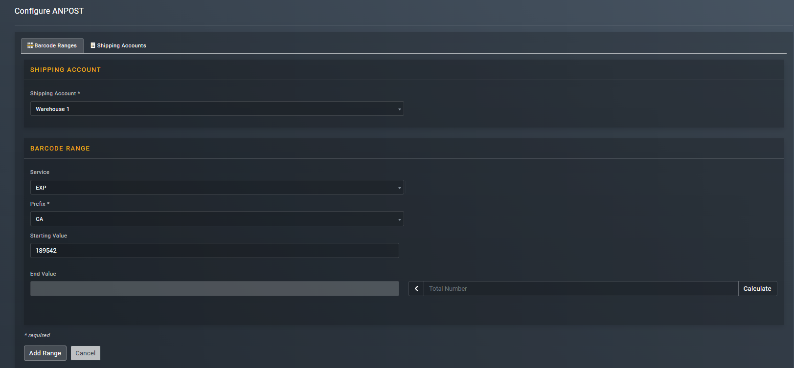Click the Starting Value field with 189542
Viewport: 794px width, 368px height.
click(x=214, y=250)
